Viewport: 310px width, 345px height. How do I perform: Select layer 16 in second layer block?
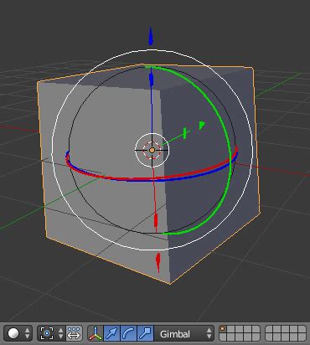pos(269,337)
